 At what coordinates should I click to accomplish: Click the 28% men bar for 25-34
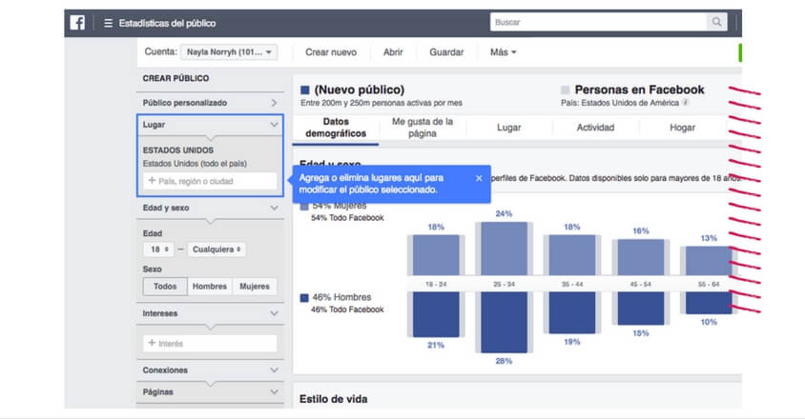pos(504,322)
